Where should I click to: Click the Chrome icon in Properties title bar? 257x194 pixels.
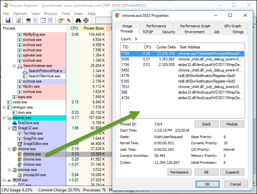pos(117,15)
